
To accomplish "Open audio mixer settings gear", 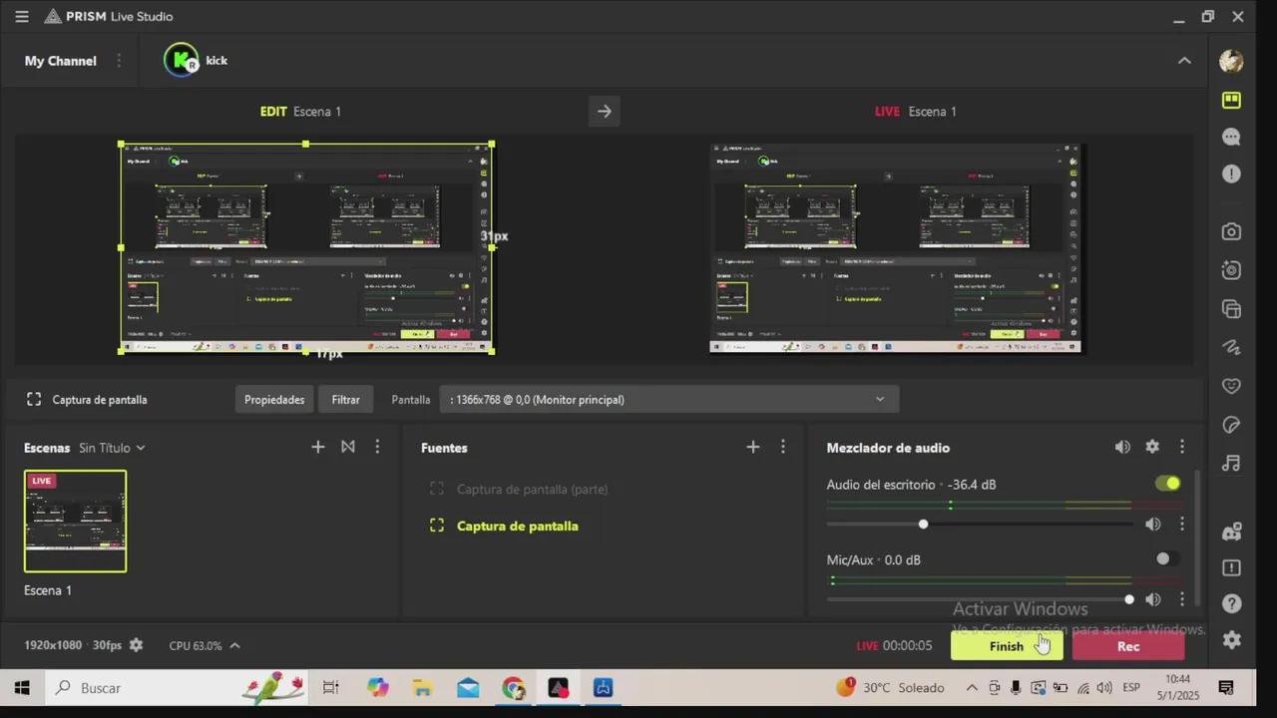I will [x=1152, y=447].
